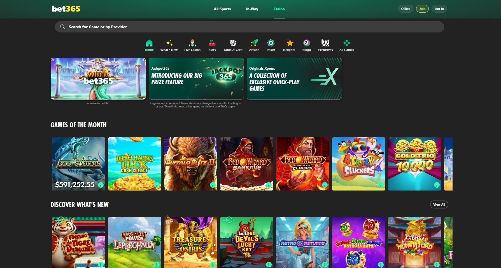Switch to the In-Play tab
The image size is (501, 268).
click(252, 9)
